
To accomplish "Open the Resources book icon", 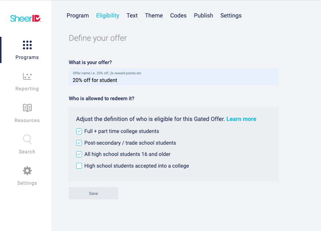I will click(27, 108).
